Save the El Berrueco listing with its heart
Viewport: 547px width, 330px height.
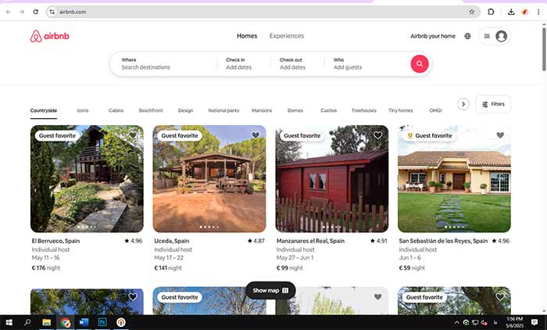[x=133, y=135]
